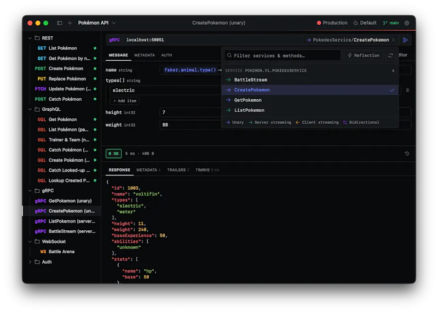The width and height of the screenshot is (438, 313).
Task: Click the Default workspace icon
Action: click(x=355, y=23)
